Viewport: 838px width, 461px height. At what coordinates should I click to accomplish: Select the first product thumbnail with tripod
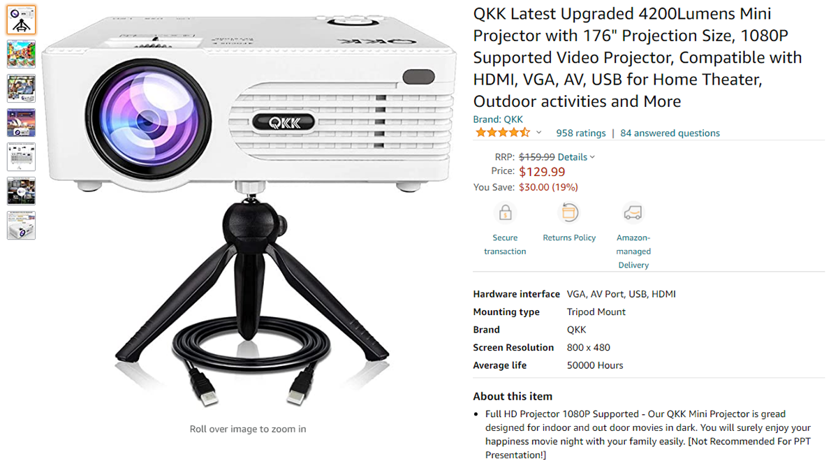[x=21, y=20]
